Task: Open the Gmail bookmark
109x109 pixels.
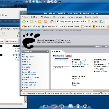Action: 86,26
